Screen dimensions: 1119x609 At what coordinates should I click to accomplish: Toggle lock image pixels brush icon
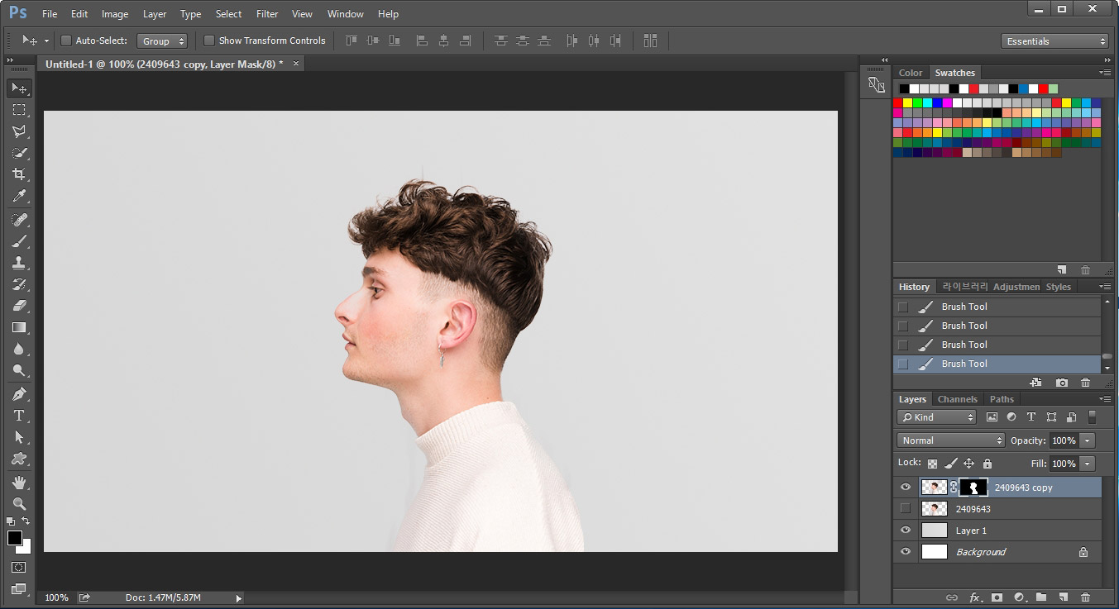pyautogui.click(x=951, y=464)
